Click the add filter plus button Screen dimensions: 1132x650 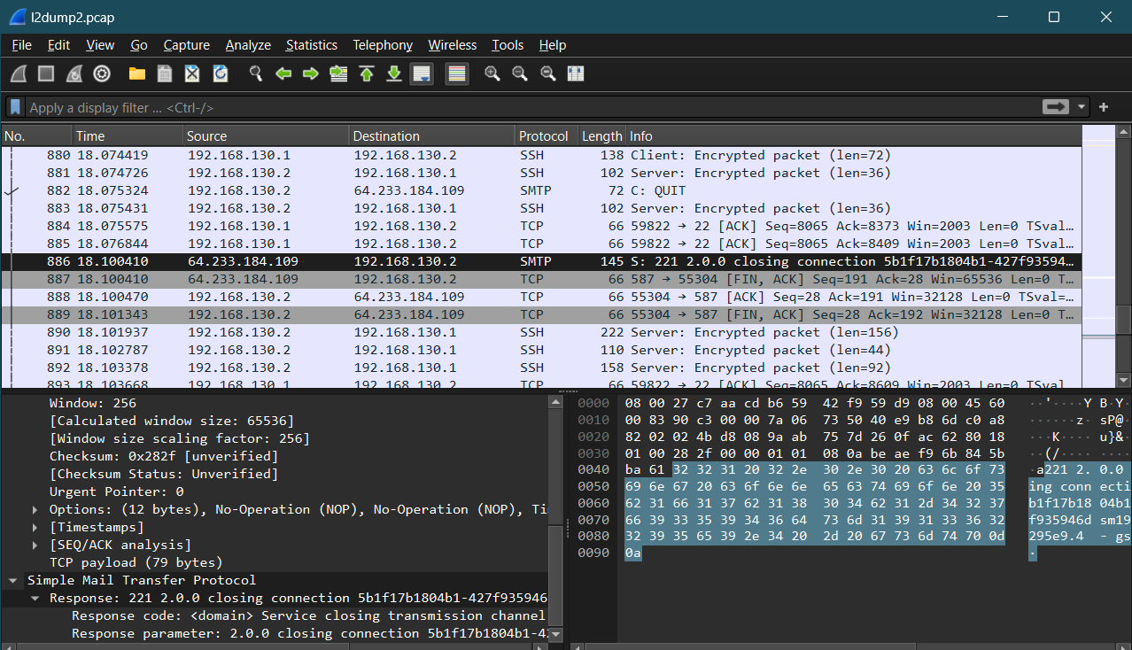click(x=1104, y=107)
